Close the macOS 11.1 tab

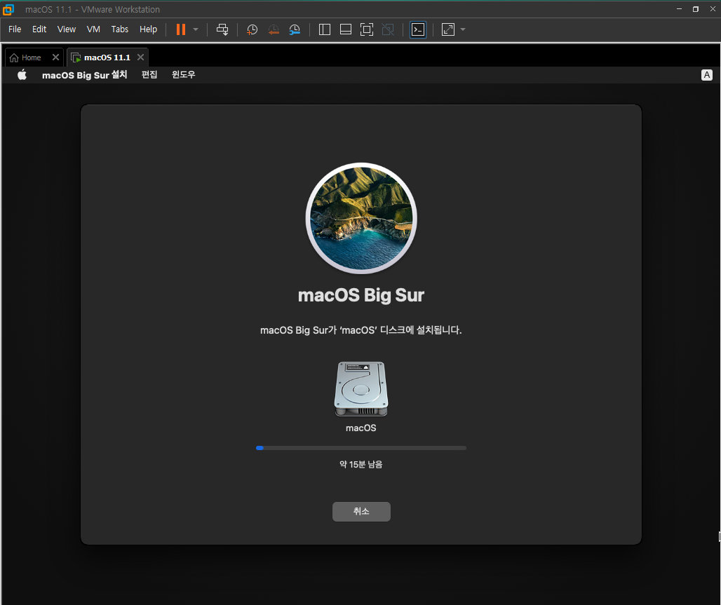(x=141, y=57)
